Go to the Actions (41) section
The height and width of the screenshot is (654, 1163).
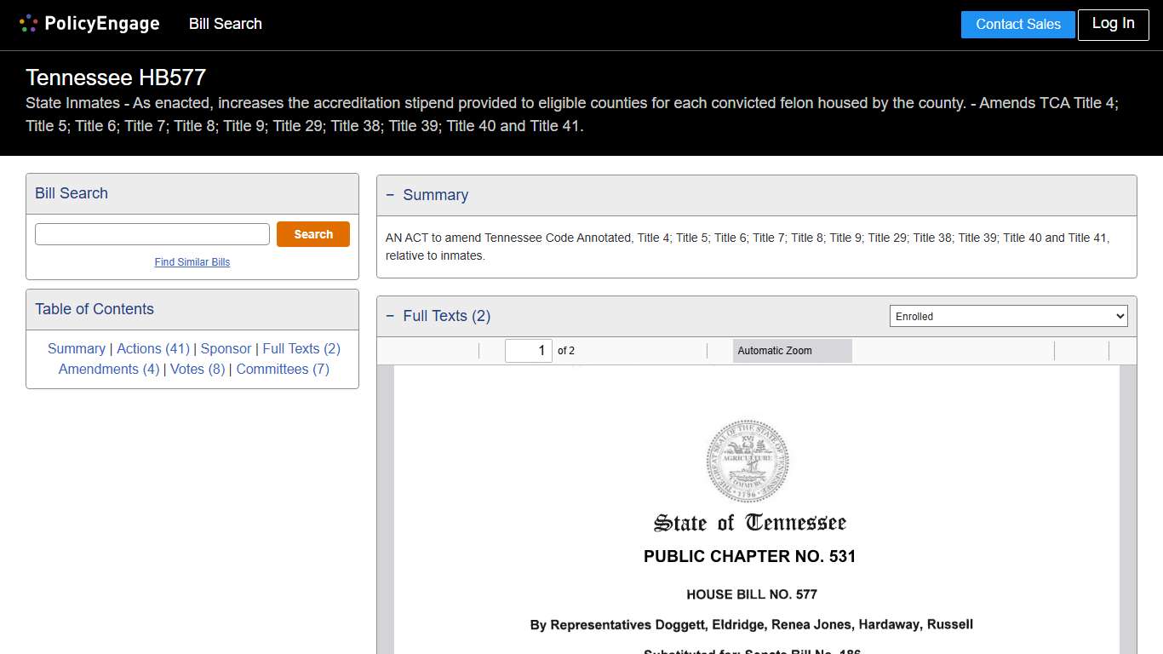click(x=153, y=348)
